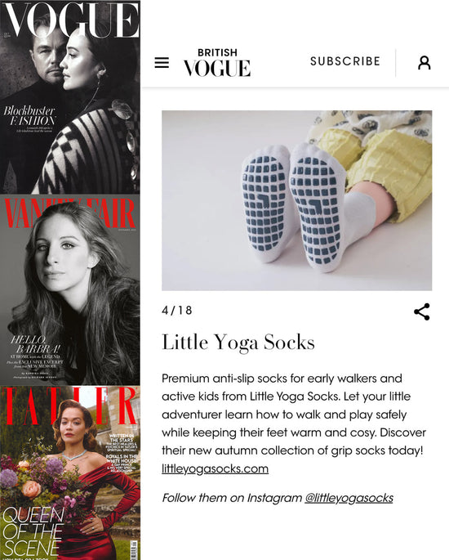Open the hamburger navigation menu
449x560 pixels.
[162, 62]
